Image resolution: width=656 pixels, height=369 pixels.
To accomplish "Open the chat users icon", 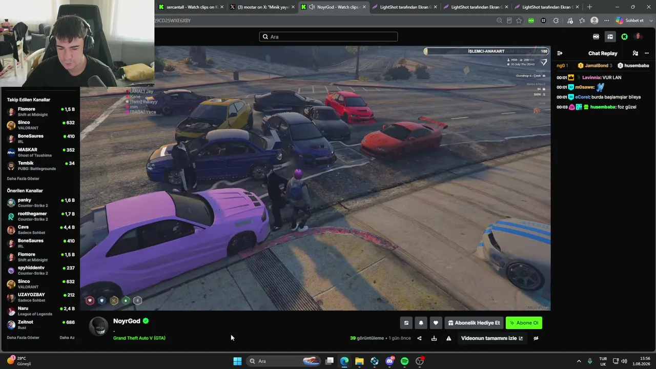I will tap(635, 53).
